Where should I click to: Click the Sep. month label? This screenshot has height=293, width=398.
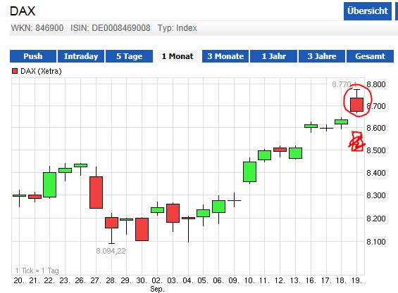coord(157,289)
